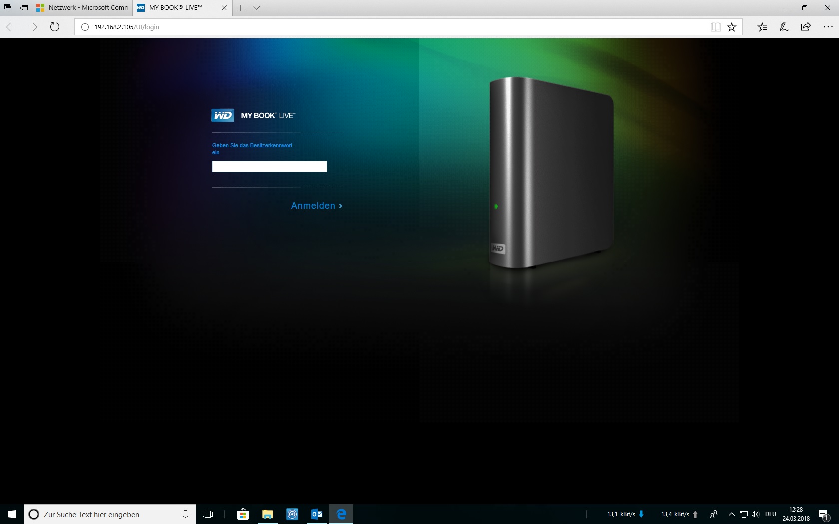Show hidden system tray icons
Screen dimensions: 839x524
click(x=732, y=514)
